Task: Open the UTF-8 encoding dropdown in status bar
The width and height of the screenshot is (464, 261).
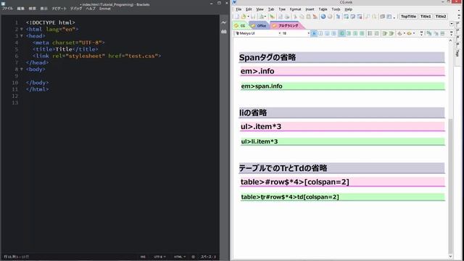Action: (x=159, y=257)
